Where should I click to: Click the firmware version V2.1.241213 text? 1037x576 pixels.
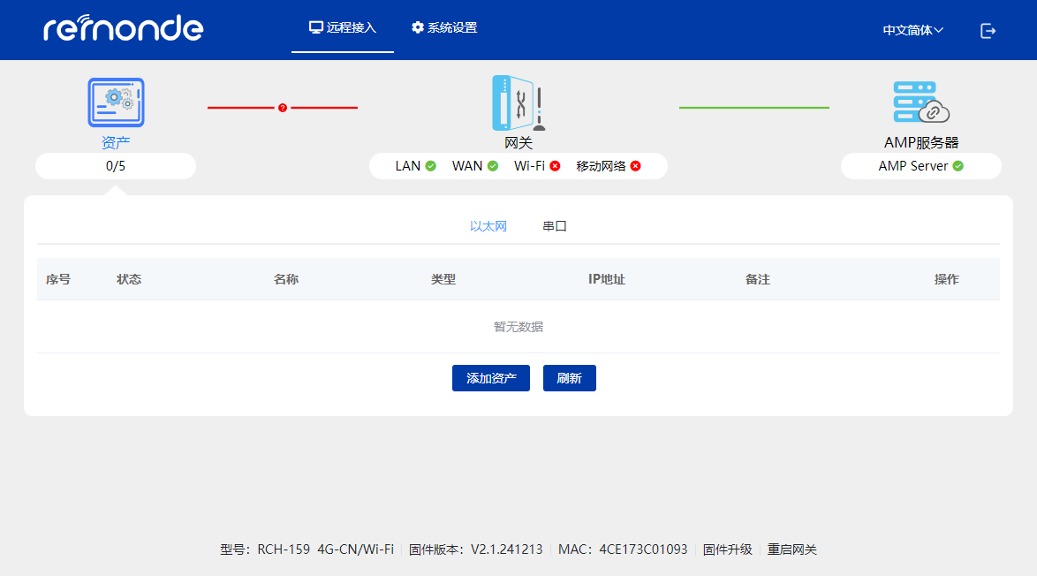point(507,549)
